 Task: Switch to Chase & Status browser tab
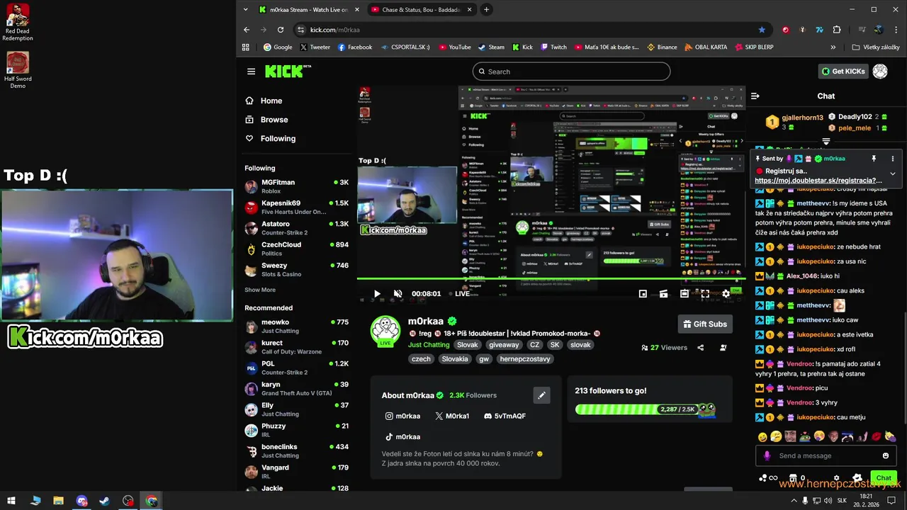pos(421,10)
